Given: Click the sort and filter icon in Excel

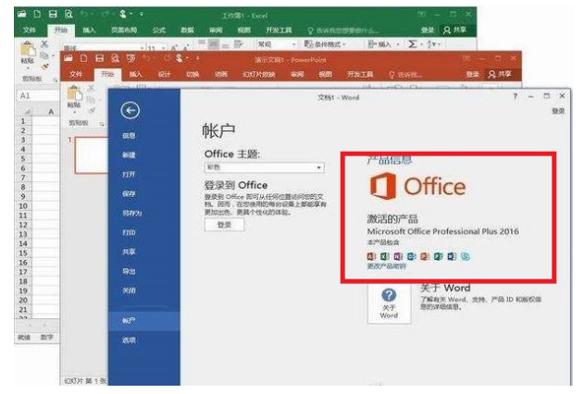Looking at the screenshot, I should click(x=431, y=44).
